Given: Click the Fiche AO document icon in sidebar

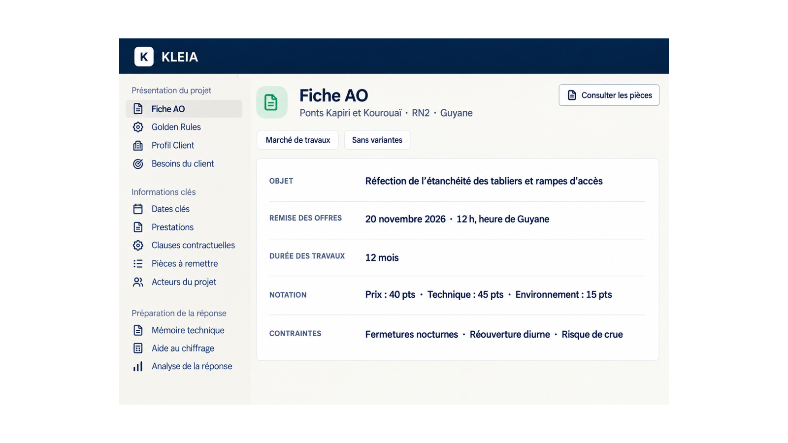Looking at the screenshot, I should pos(138,109).
